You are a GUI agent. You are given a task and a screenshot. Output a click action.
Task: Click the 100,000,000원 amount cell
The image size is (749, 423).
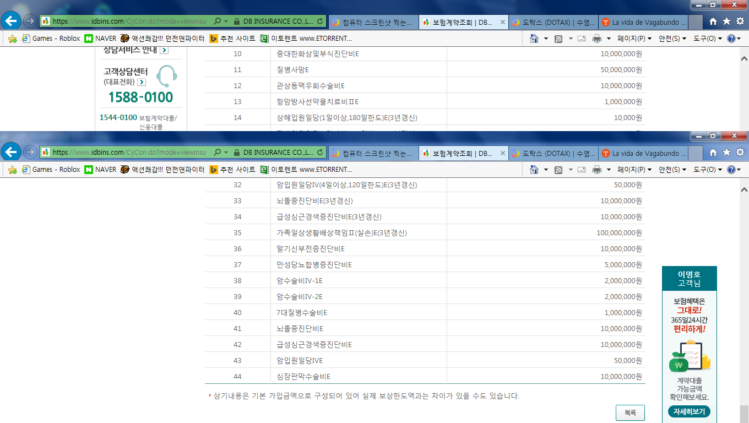pyautogui.click(x=619, y=233)
